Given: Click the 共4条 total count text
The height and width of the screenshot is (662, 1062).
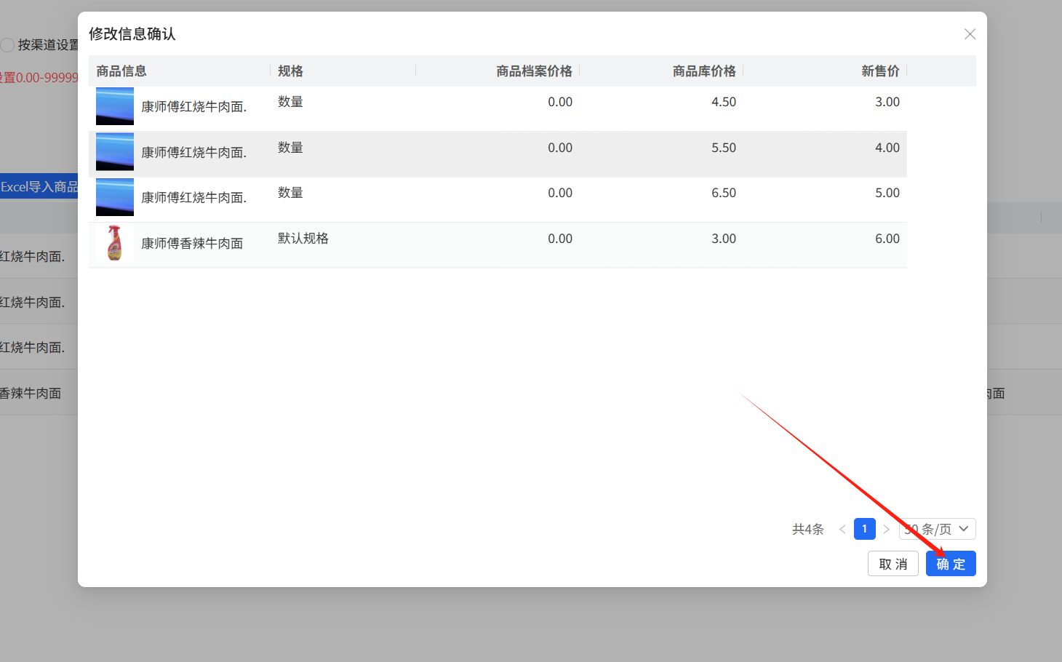Looking at the screenshot, I should point(808,530).
